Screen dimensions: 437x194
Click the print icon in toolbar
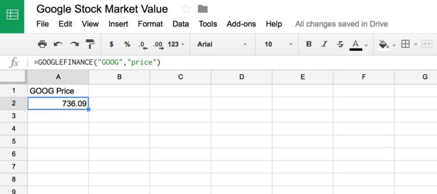[x=42, y=44]
